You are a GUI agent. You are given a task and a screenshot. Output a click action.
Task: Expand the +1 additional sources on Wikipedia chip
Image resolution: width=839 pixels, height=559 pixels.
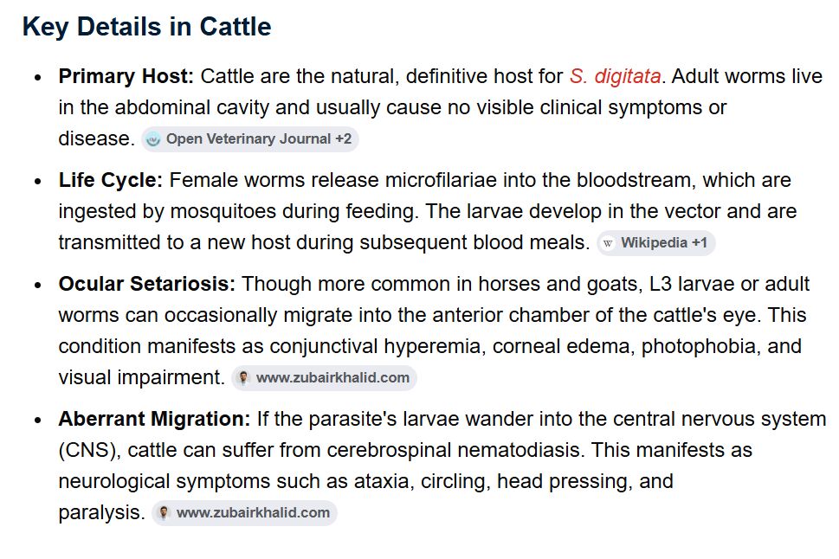(x=700, y=243)
